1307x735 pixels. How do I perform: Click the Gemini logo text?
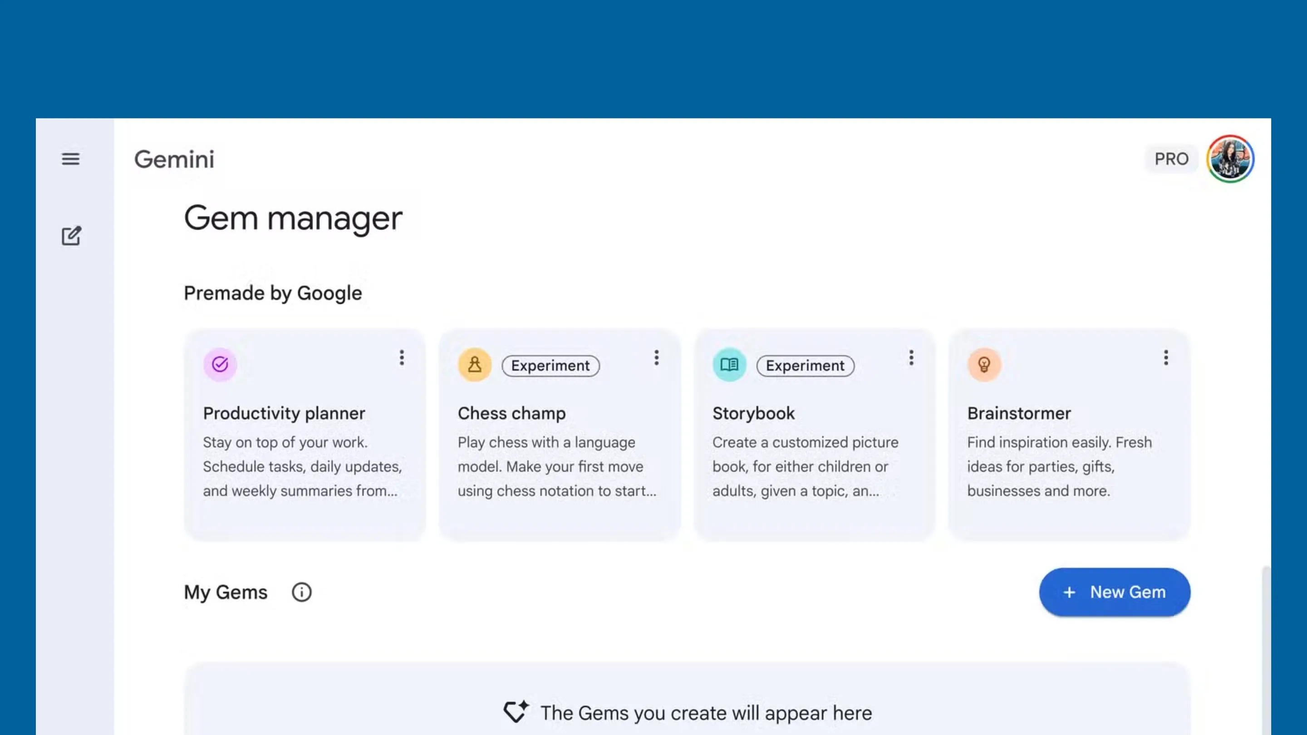174,159
